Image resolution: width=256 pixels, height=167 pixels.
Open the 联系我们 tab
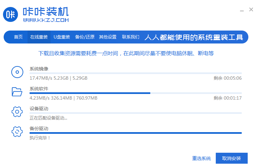[131, 37]
